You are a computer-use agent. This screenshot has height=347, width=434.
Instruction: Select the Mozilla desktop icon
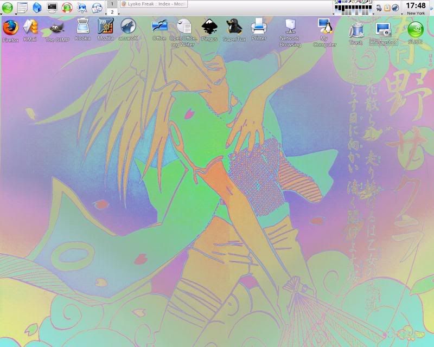pos(105,30)
